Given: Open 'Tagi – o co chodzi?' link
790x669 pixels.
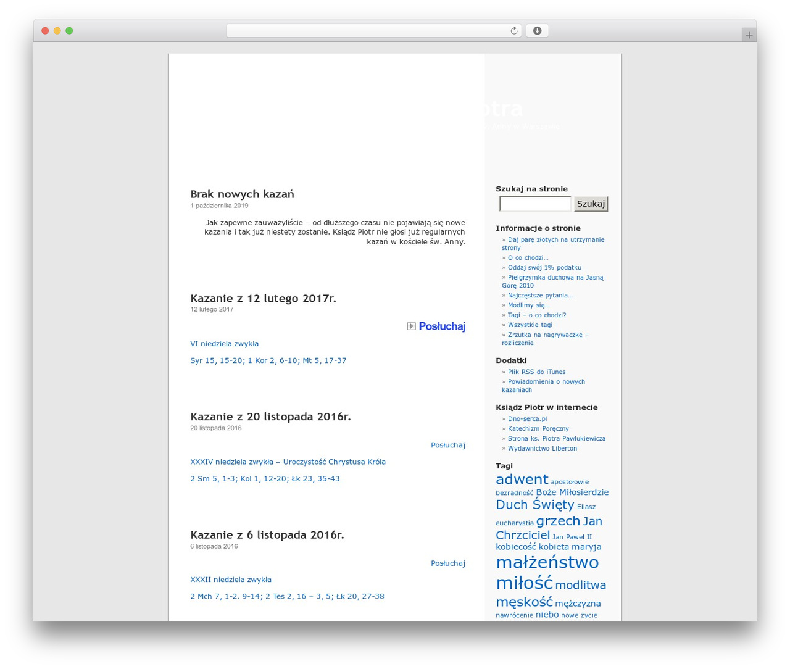Looking at the screenshot, I should (537, 315).
